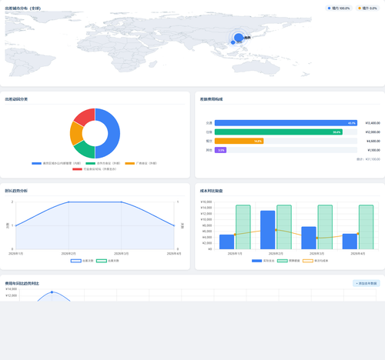Screen dimensions: 385x360
Task: Toggle the orange donut legend entry
Action: pyautogui.click(x=141, y=163)
